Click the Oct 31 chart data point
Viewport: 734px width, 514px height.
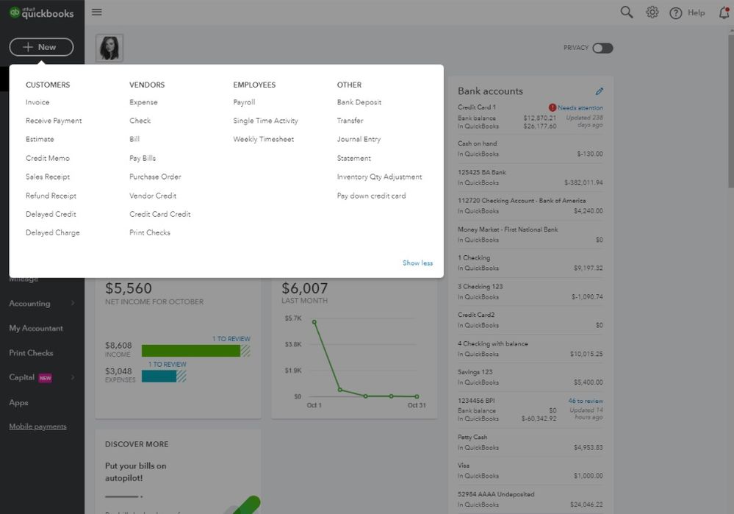point(417,396)
